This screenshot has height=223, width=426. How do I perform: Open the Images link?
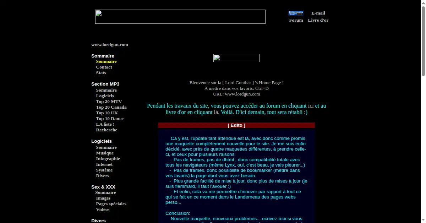(103, 198)
